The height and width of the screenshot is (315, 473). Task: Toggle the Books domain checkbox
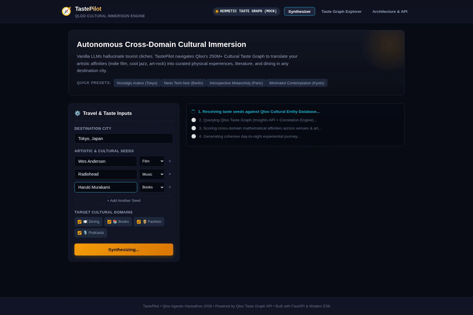click(109, 222)
